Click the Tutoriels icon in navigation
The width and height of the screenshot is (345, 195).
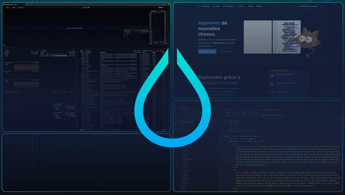tap(202, 6)
